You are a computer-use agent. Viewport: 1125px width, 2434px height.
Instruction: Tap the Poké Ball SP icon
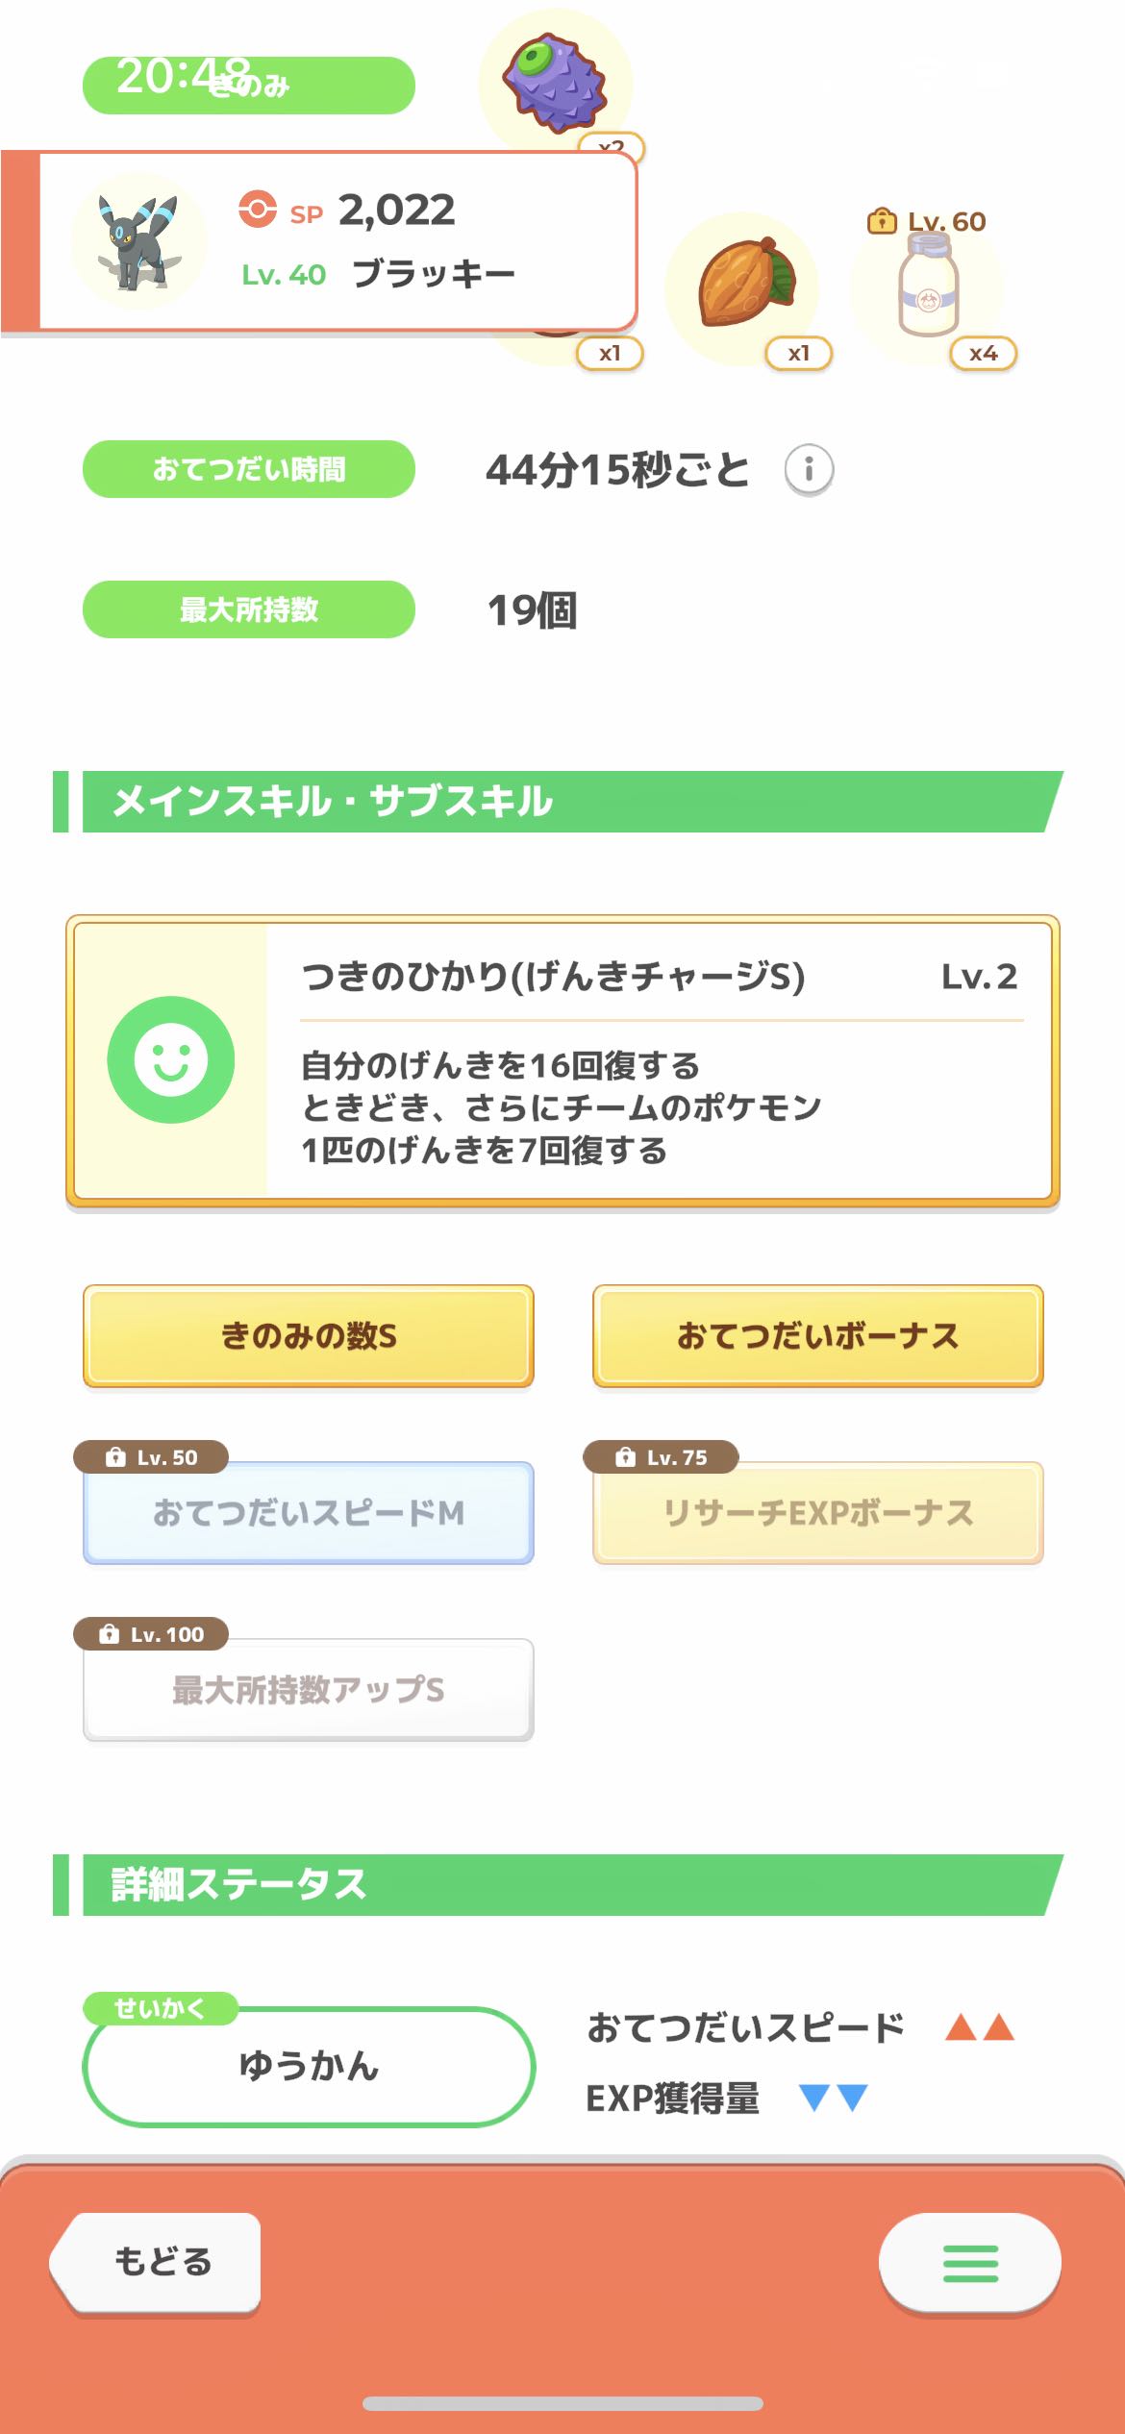258,210
